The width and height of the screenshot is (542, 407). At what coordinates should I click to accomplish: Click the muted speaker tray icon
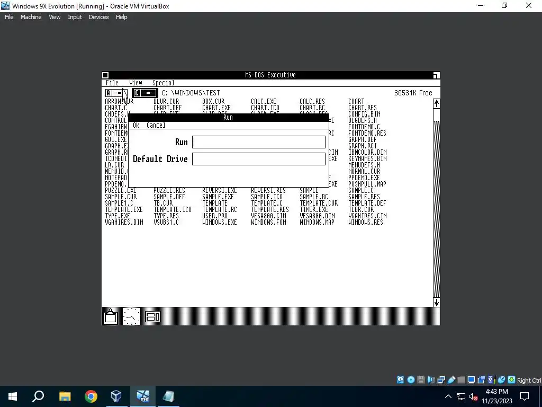tap(474, 396)
